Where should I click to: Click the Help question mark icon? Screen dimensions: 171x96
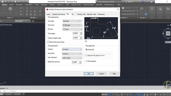(151, 2)
